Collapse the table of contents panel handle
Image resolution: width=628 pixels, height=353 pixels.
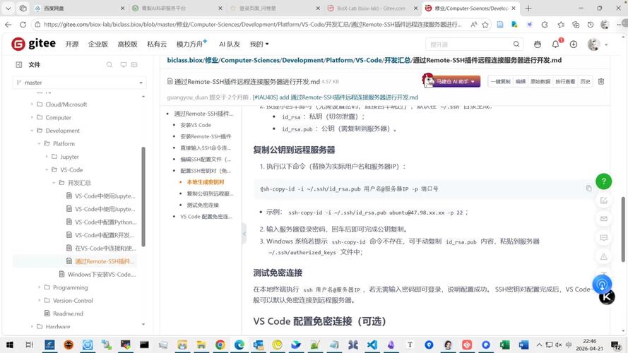click(244, 233)
